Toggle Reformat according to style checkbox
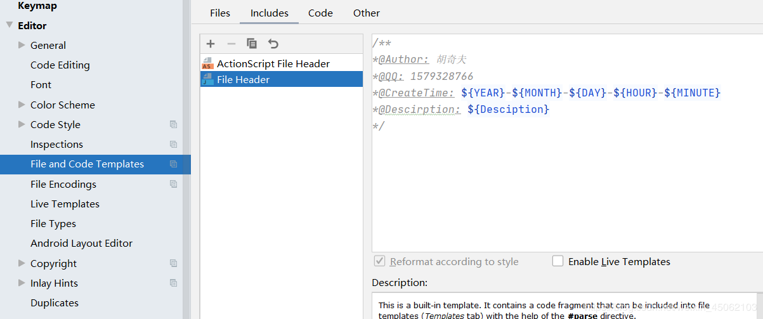763x319 pixels. click(x=380, y=261)
